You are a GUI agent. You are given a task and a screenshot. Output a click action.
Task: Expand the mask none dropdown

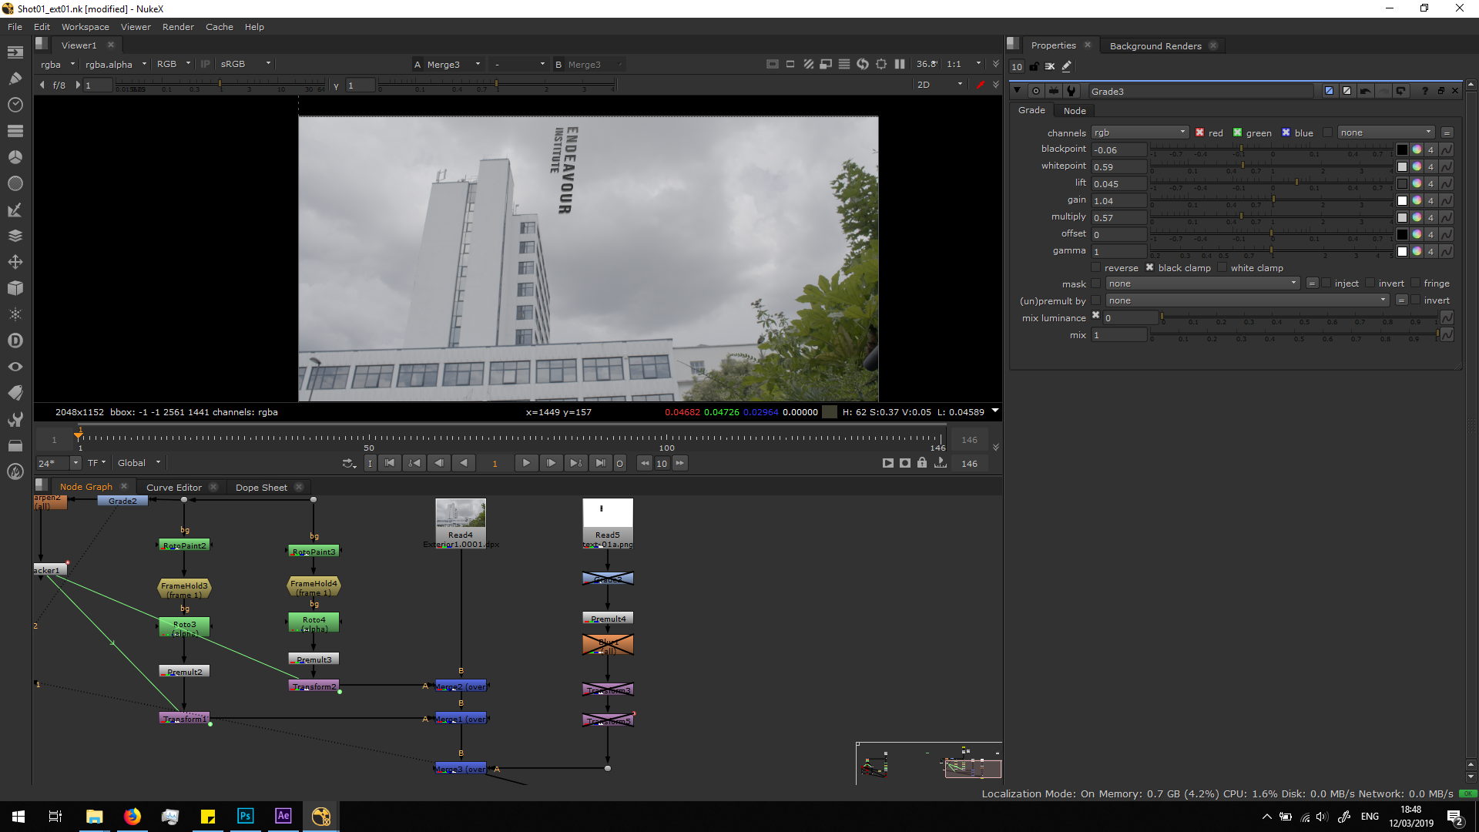1202,283
